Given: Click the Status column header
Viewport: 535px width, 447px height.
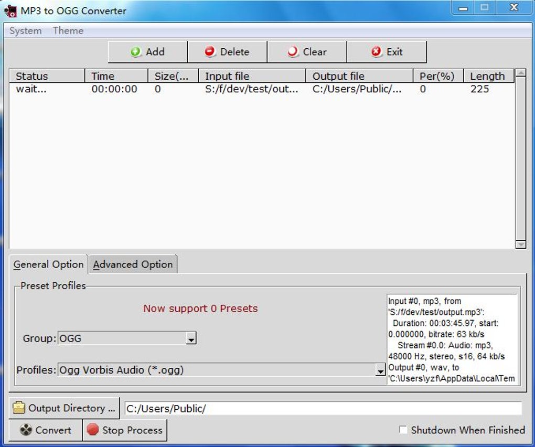Looking at the screenshot, I should click(47, 76).
